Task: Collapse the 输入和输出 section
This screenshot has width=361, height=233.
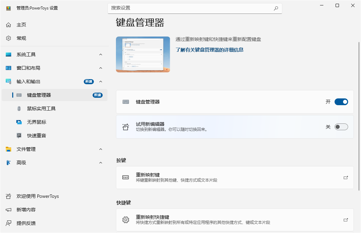Action: click(x=100, y=81)
